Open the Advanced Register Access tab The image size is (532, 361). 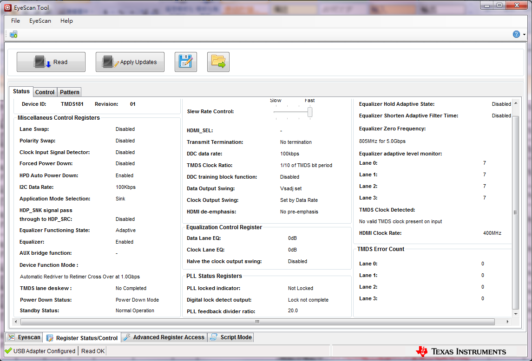tap(164, 338)
